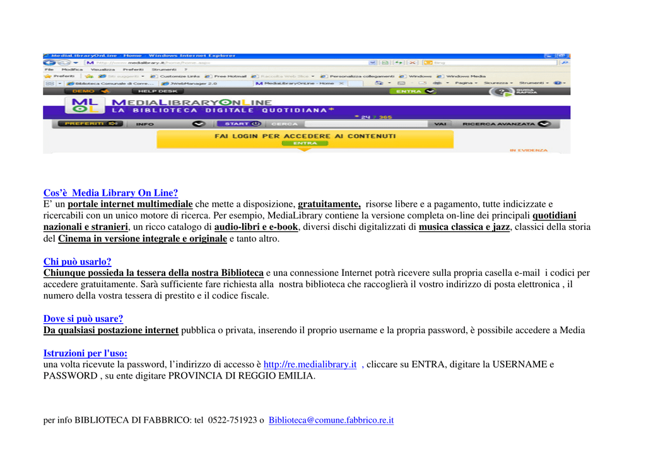Viewport: 646px width, 456px height.
Task: Click the text 'musica classica e jazz'
Action: click(464, 227)
